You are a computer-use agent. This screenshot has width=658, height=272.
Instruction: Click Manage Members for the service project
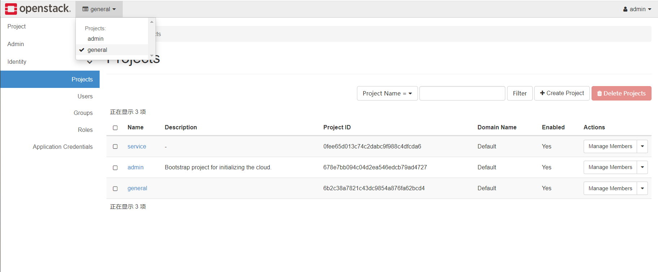(610, 146)
